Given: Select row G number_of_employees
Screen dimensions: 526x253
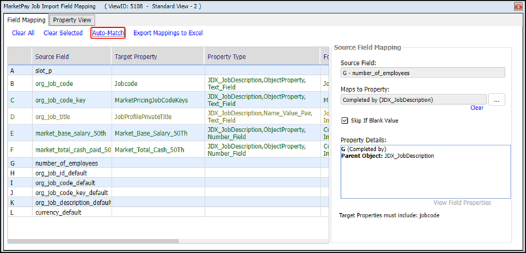Looking at the screenshot, I should pos(168,163).
